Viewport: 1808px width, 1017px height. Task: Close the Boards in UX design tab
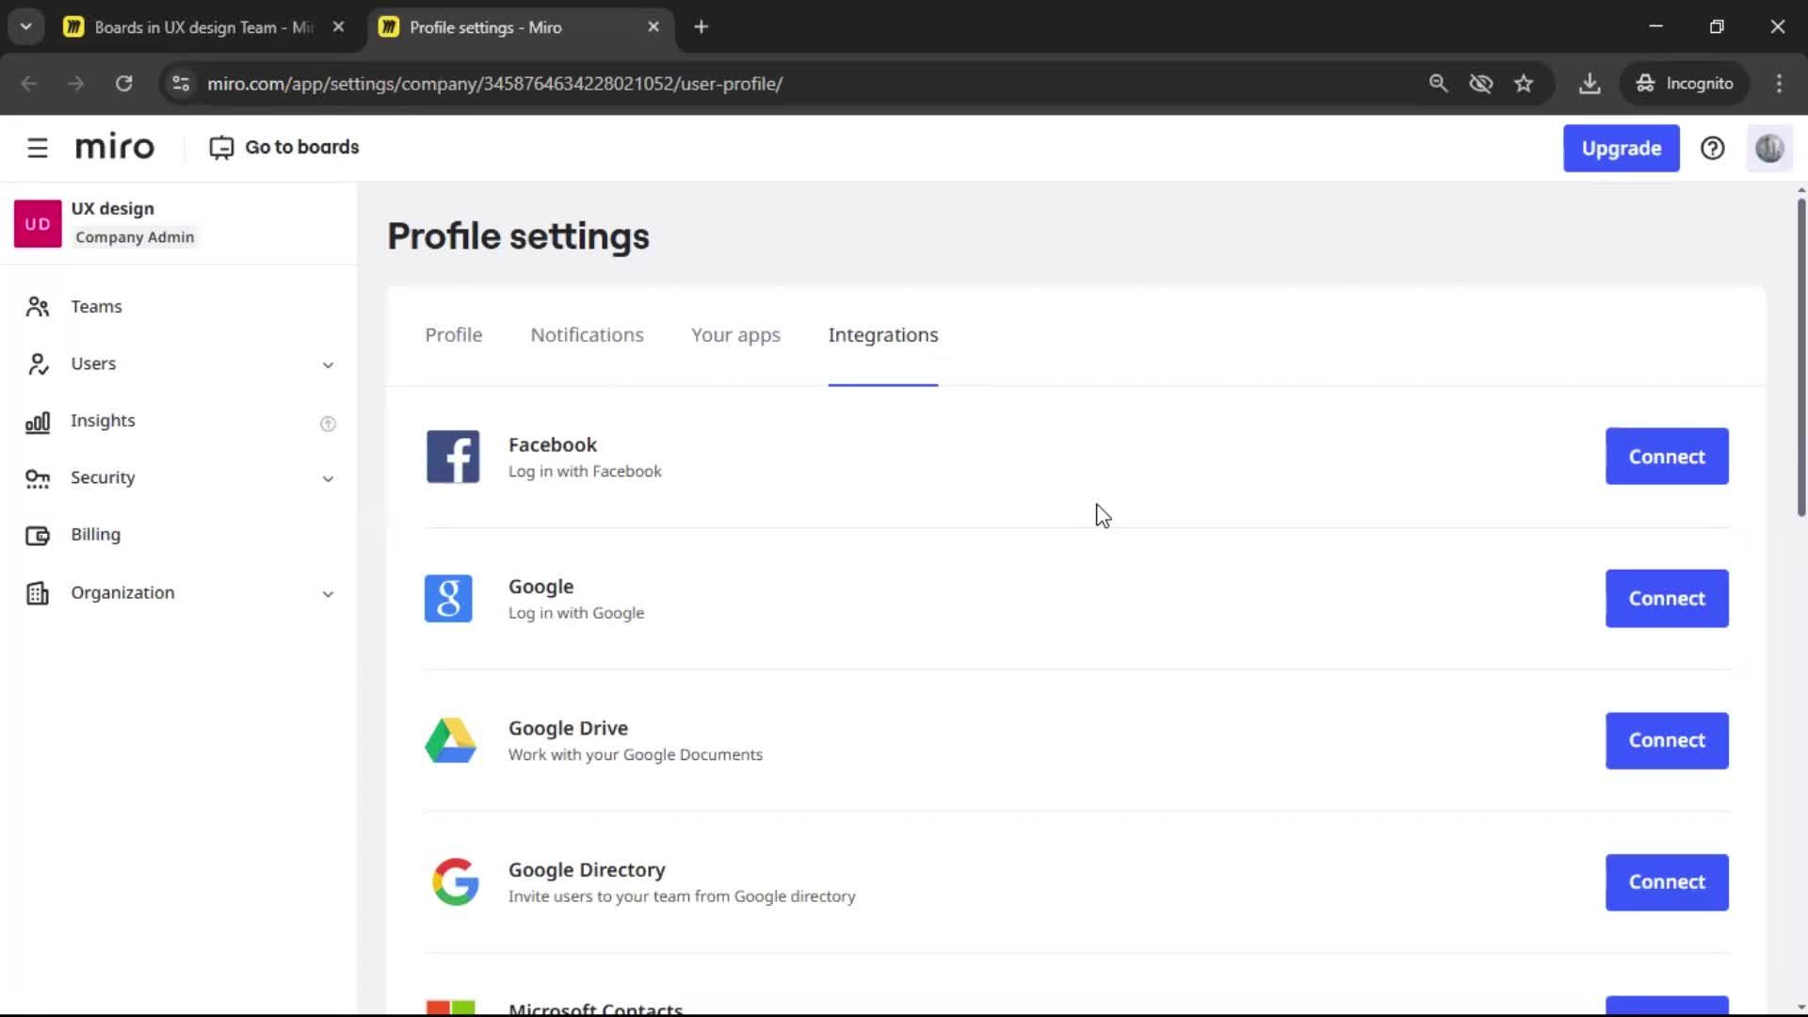click(x=338, y=27)
